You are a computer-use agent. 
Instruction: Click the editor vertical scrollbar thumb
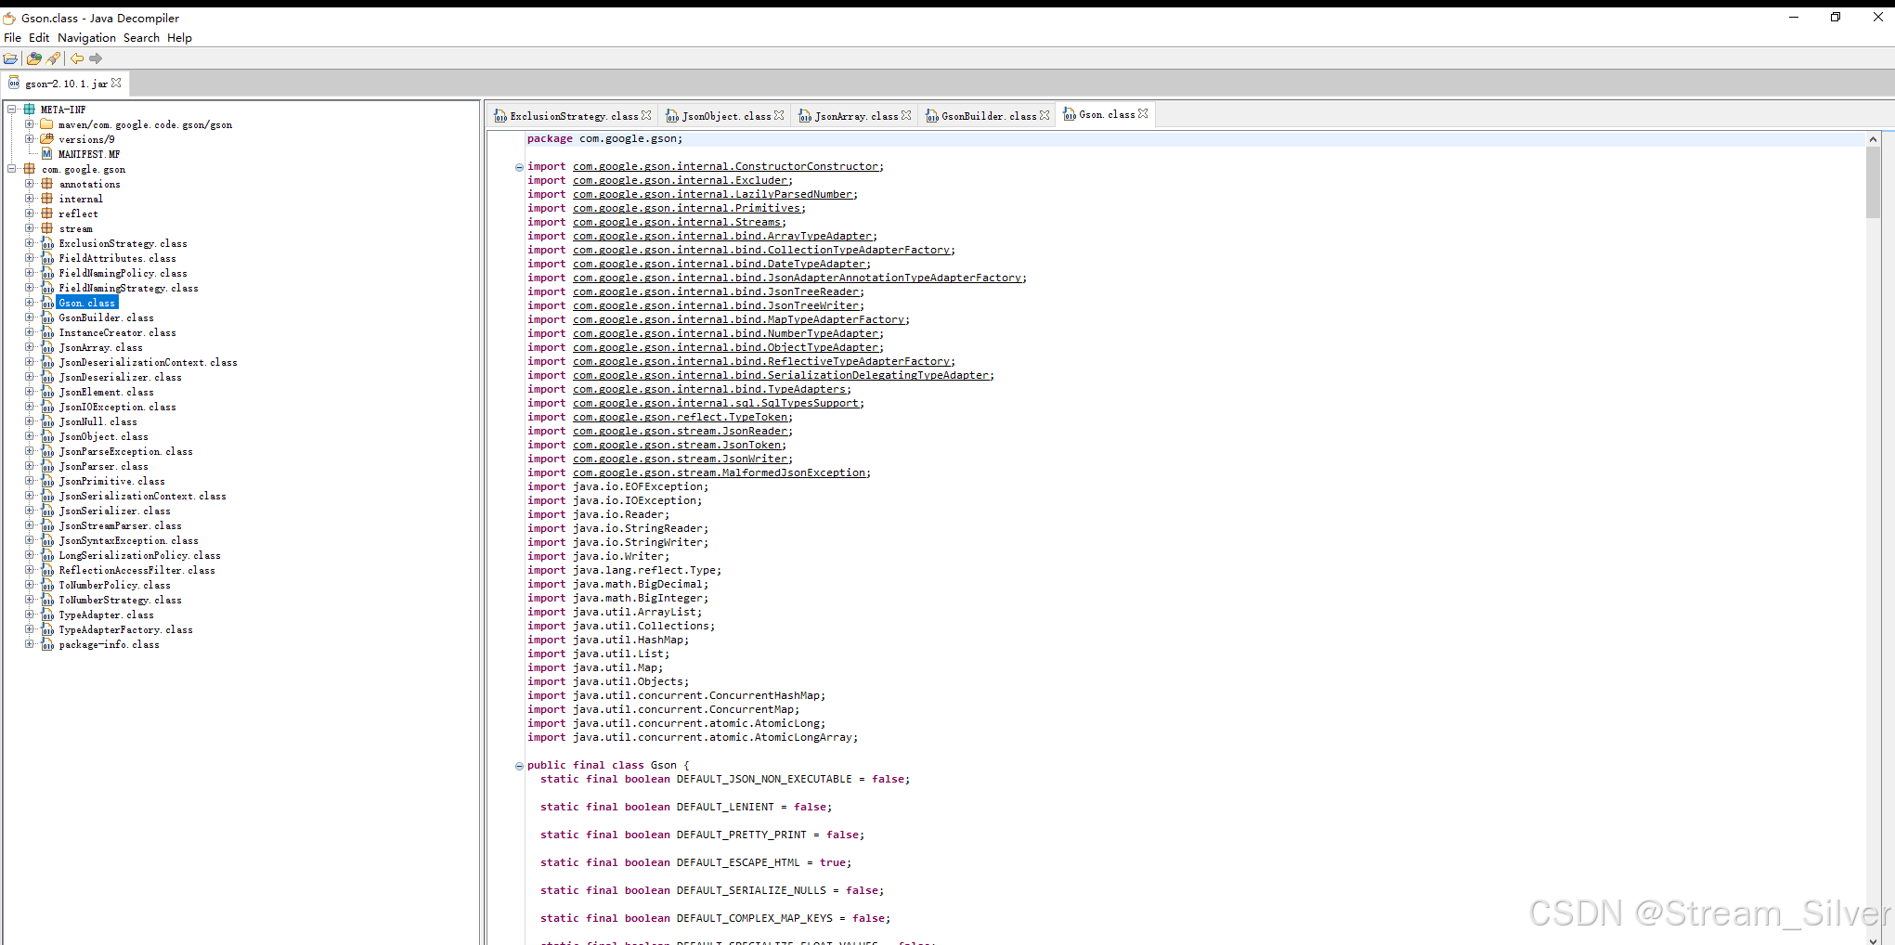[1873, 182]
